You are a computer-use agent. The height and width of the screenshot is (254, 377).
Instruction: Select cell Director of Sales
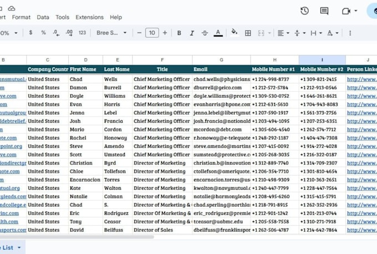pos(162,230)
